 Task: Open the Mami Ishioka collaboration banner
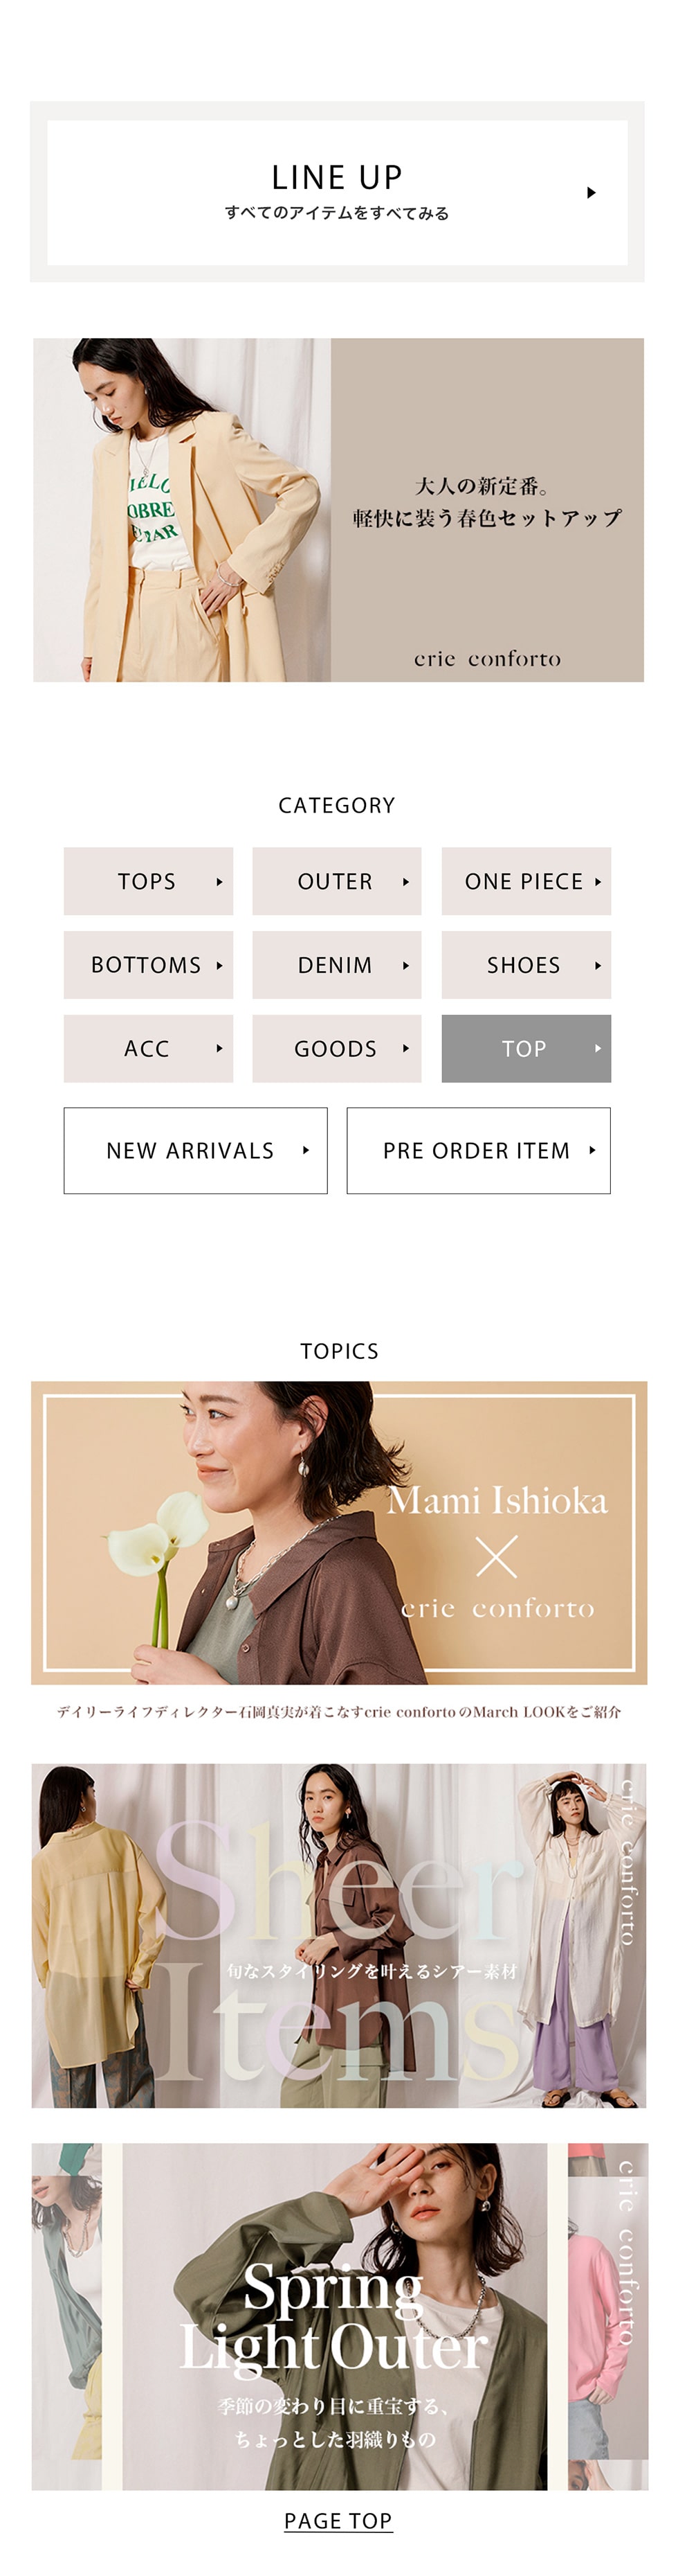click(x=338, y=1533)
